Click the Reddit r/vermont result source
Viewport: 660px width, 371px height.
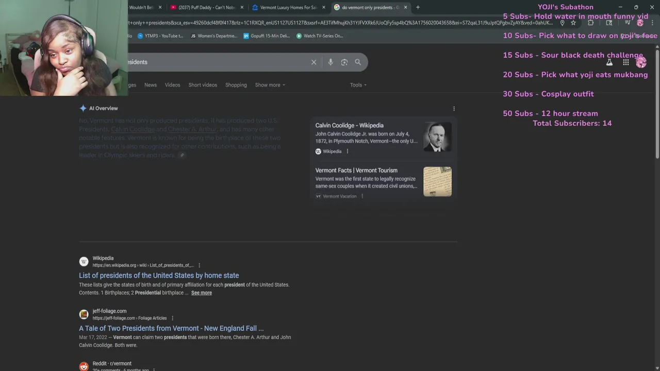click(112, 364)
